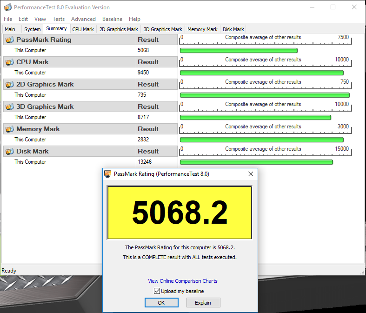366x313 pixels.
Task: Select the 5068 PassMark result value
Action: (x=143, y=50)
